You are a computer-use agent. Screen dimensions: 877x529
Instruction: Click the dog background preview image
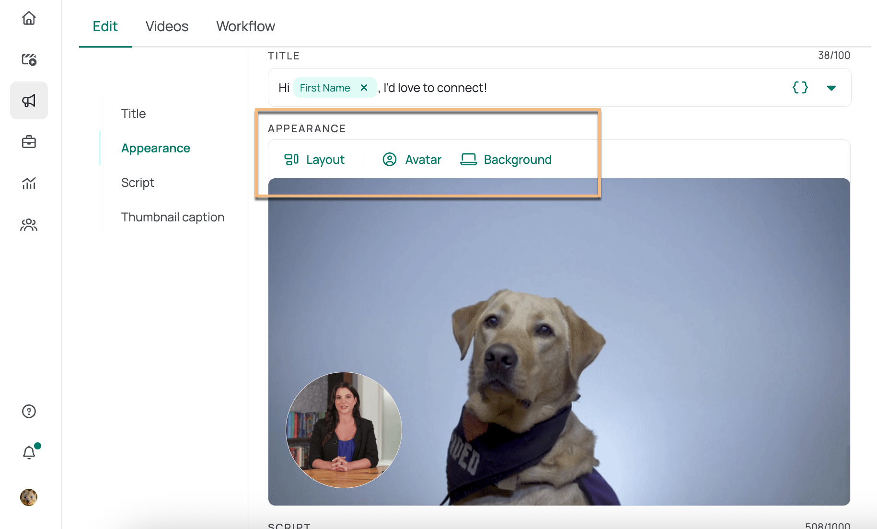point(559,342)
